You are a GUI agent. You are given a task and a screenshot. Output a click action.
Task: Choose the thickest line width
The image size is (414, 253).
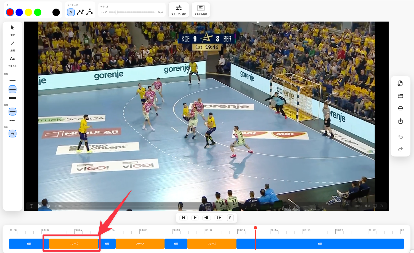coord(12,98)
